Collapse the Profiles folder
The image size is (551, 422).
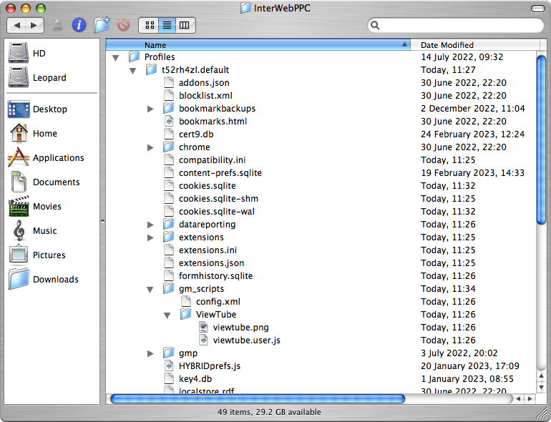click(x=116, y=58)
